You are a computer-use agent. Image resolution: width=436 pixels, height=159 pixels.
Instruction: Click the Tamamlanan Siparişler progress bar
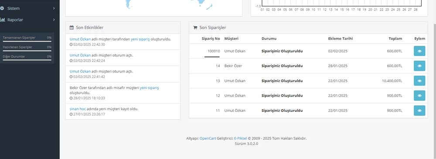(27, 41)
